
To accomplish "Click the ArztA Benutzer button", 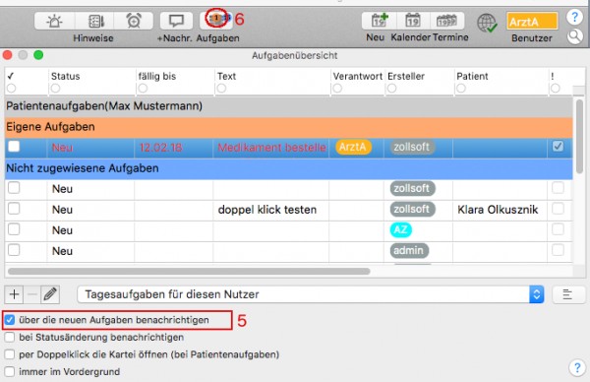I will (532, 22).
